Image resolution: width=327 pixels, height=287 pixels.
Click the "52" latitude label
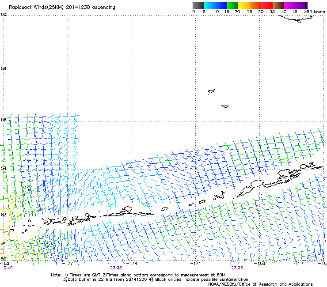tap(4, 215)
